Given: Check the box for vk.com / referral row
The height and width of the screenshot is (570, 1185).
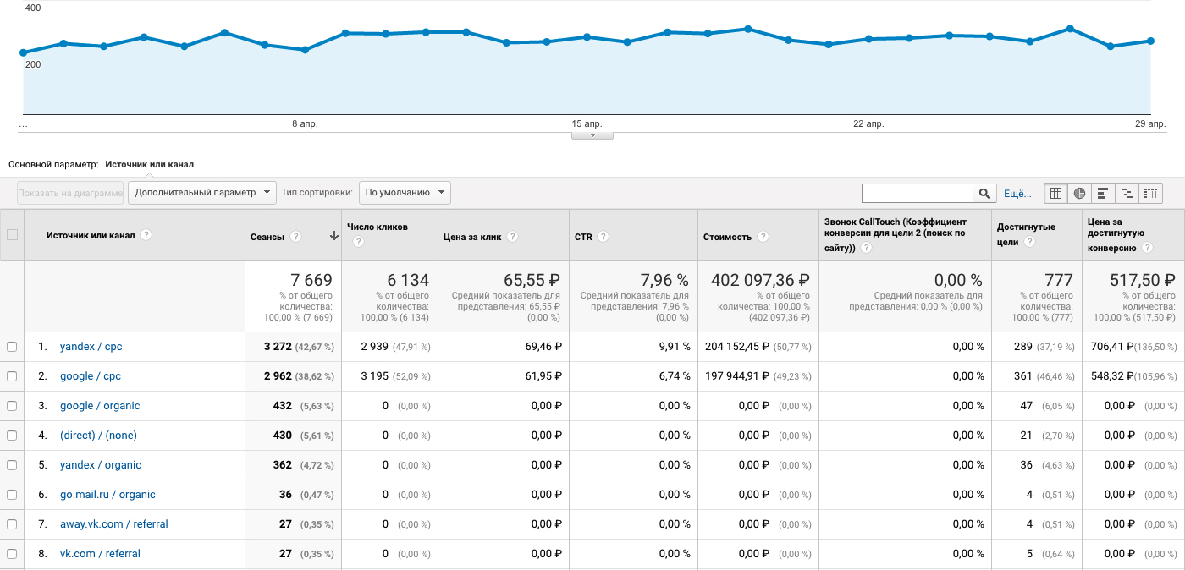Looking at the screenshot, I should (x=12, y=554).
